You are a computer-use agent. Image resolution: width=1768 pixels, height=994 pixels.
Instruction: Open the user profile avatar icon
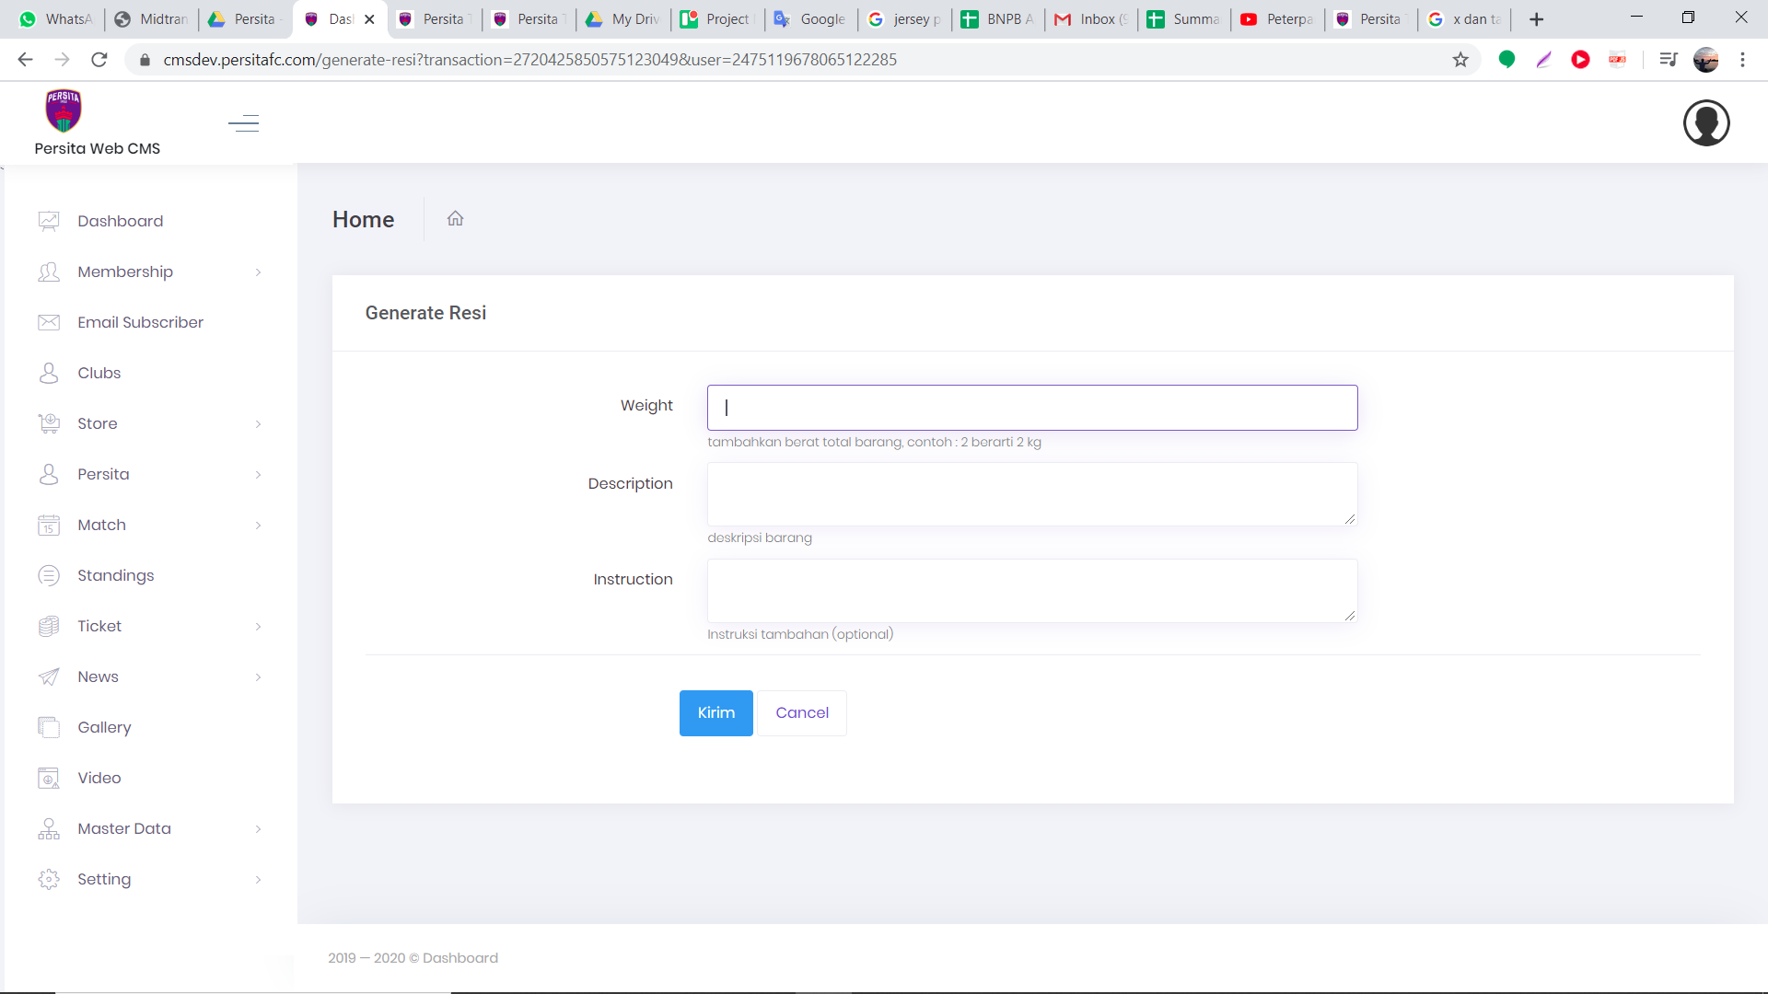coord(1705,123)
